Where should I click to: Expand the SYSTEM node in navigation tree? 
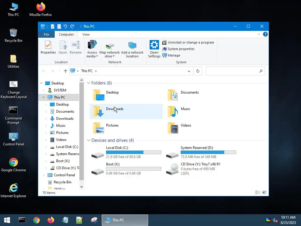pyautogui.click(x=44, y=90)
